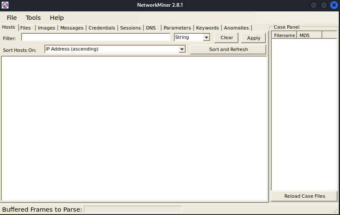Switch to the Keywords tab
This screenshot has width=340, height=215.
tap(207, 28)
